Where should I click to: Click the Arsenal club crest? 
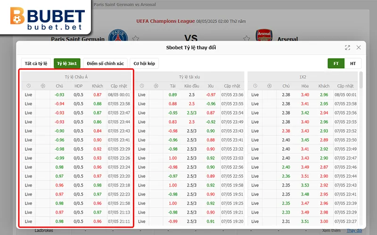[264, 35]
